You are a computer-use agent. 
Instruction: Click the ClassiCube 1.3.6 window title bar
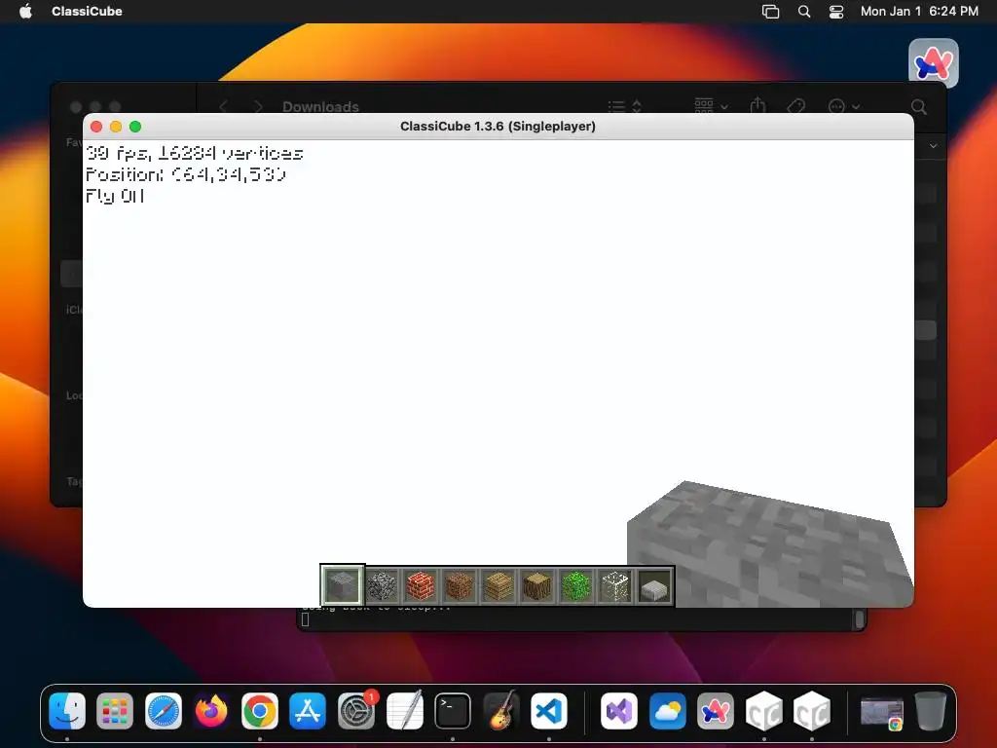pos(498,126)
